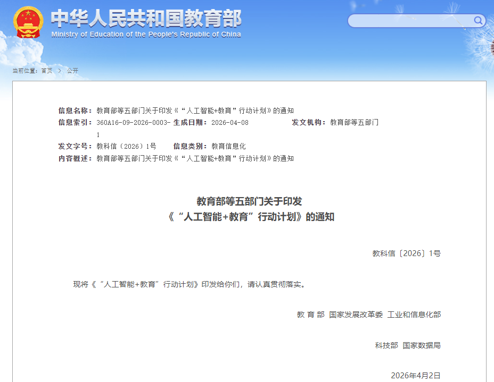The image size is (494, 382).
Task: Click the search magnifier icon
Action: click(x=478, y=21)
